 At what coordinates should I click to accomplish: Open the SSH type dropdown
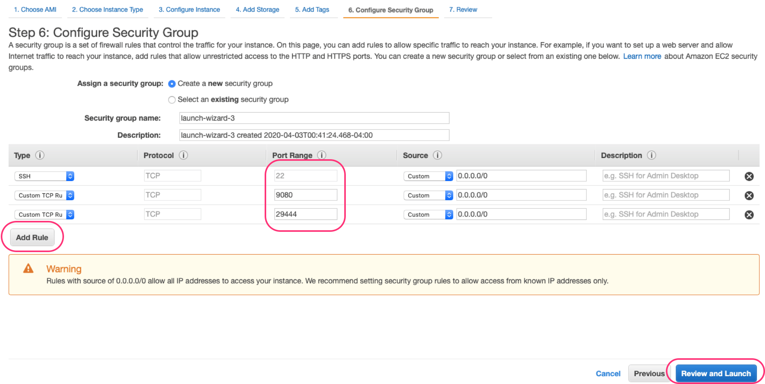44,176
